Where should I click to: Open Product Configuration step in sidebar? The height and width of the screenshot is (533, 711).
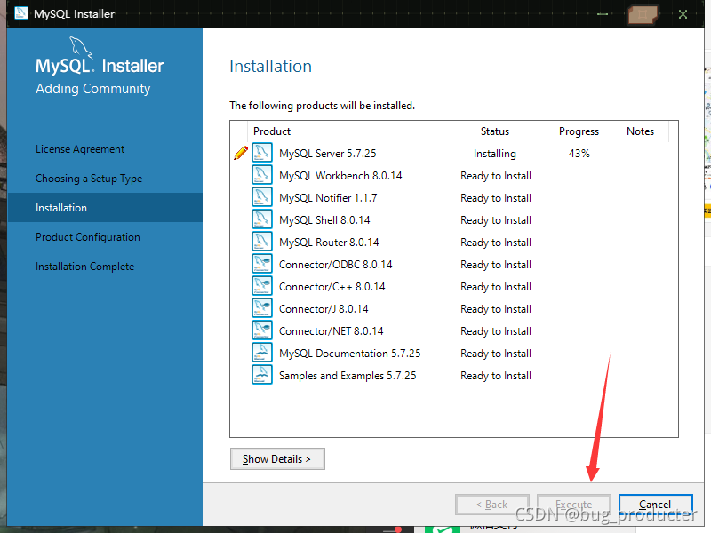point(88,237)
